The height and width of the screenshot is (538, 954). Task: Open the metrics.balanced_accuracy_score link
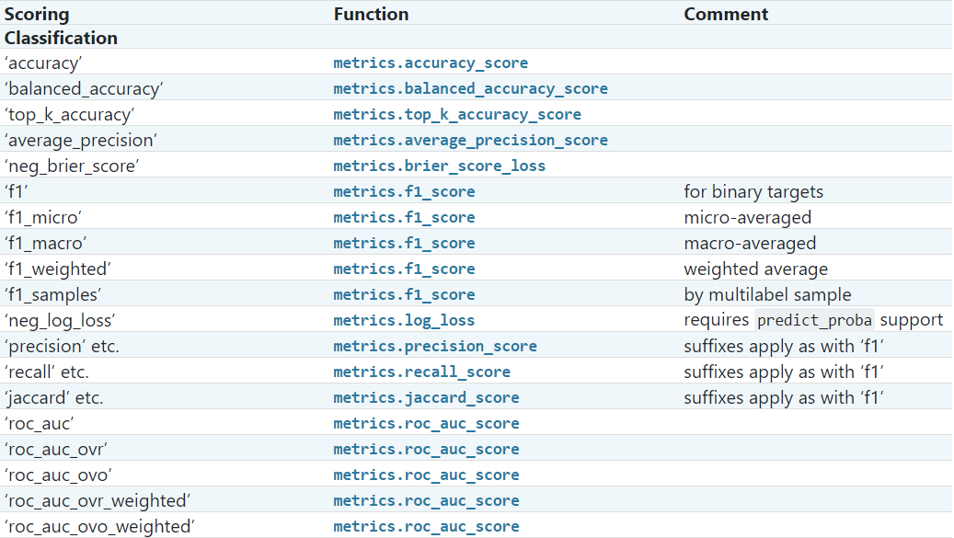[x=470, y=88]
